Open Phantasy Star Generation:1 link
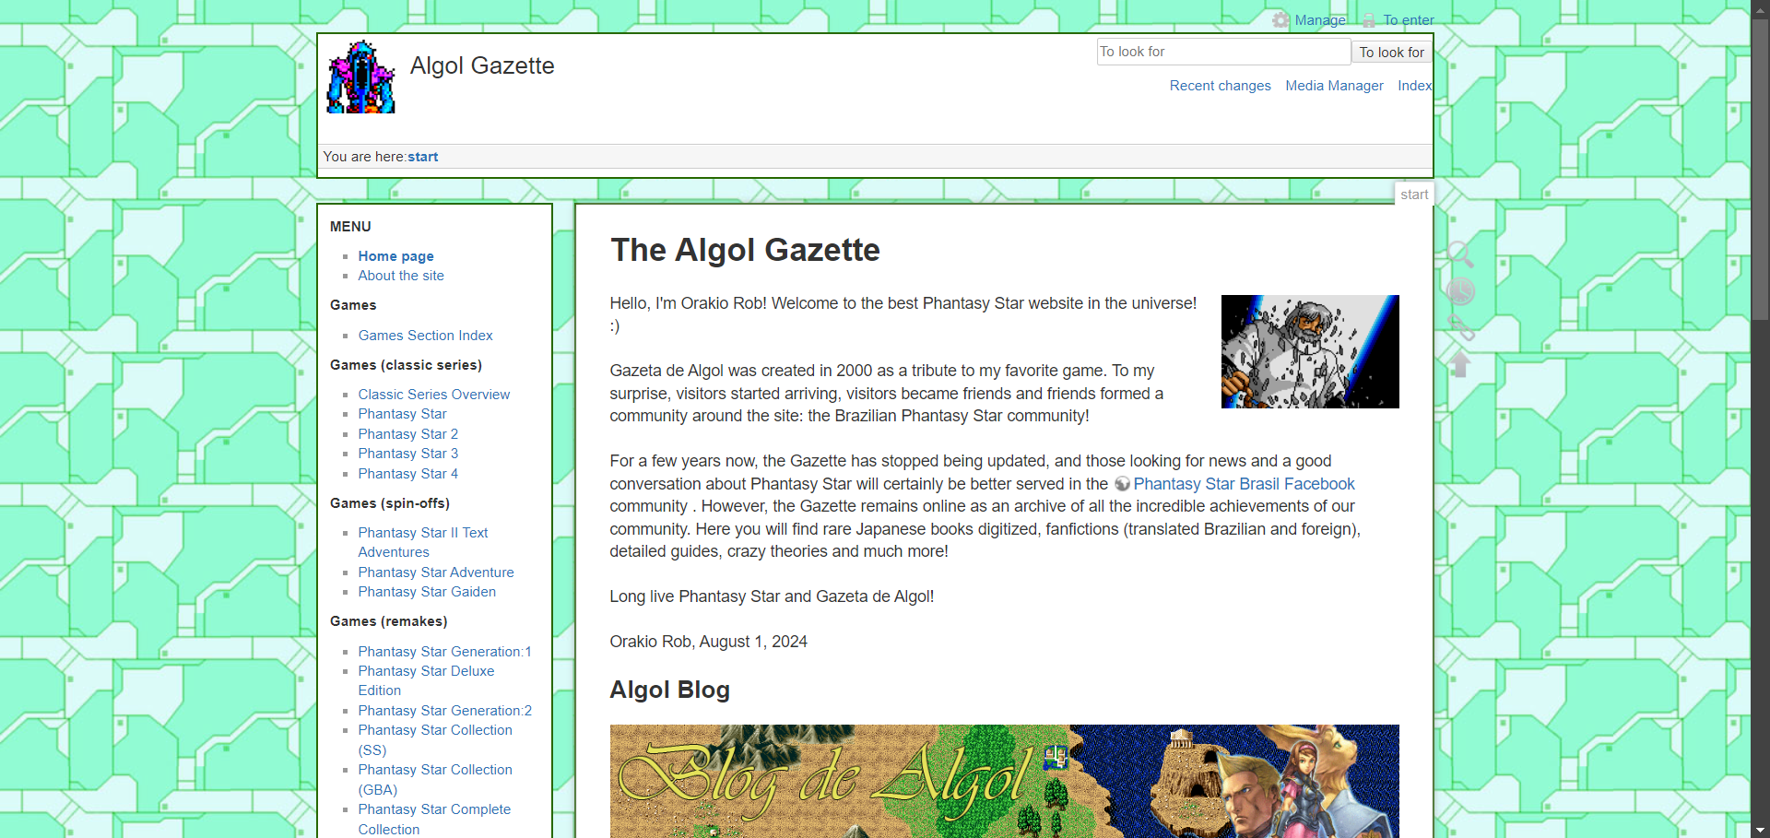The width and height of the screenshot is (1770, 838). click(444, 652)
